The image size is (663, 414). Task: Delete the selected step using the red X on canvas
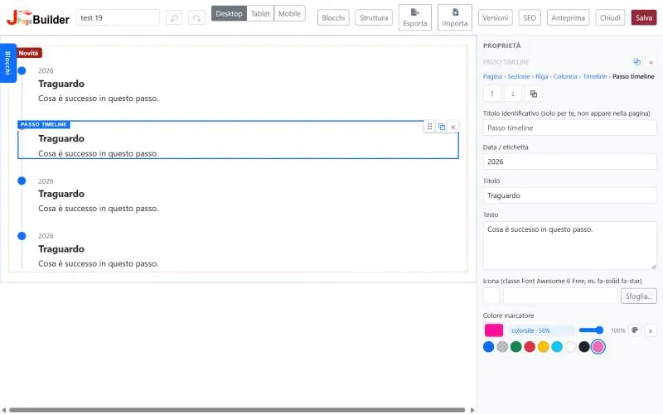[x=452, y=127]
